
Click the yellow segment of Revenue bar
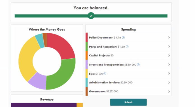pos(80,105)
